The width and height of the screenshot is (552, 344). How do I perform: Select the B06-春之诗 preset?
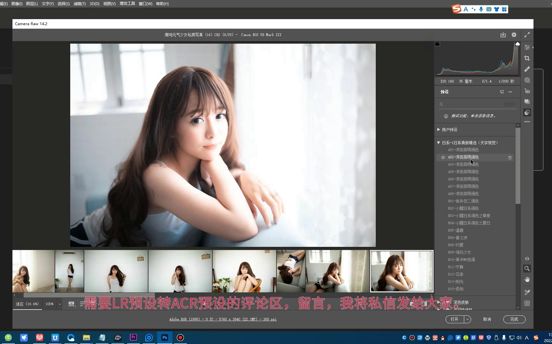[x=457, y=237]
